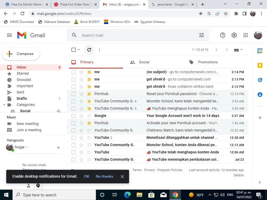Open Gmail Support help icon

click(223, 35)
